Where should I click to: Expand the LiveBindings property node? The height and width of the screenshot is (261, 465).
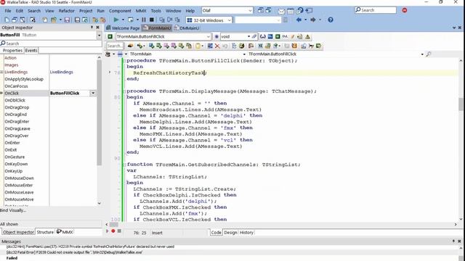click(x=1, y=72)
